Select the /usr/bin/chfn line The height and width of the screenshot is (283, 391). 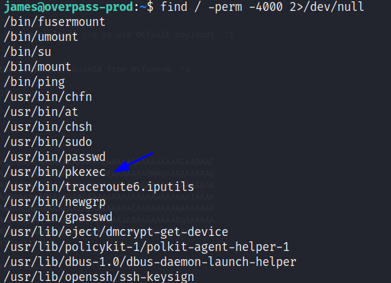coord(48,97)
